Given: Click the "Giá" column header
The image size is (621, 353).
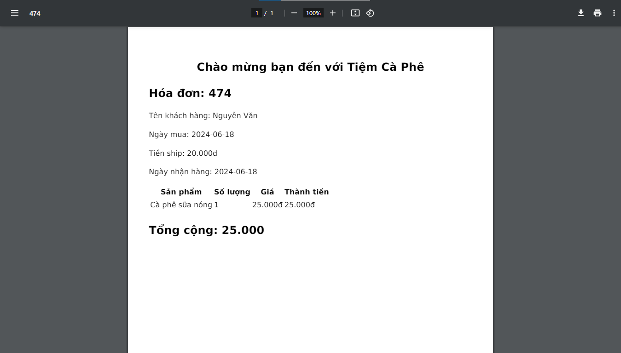Looking at the screenshot, I should (267, 192).
